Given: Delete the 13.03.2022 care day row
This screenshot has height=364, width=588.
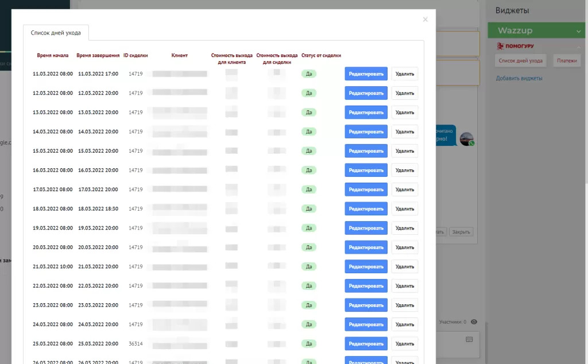Looking at the screenshot, I should 405,113.
